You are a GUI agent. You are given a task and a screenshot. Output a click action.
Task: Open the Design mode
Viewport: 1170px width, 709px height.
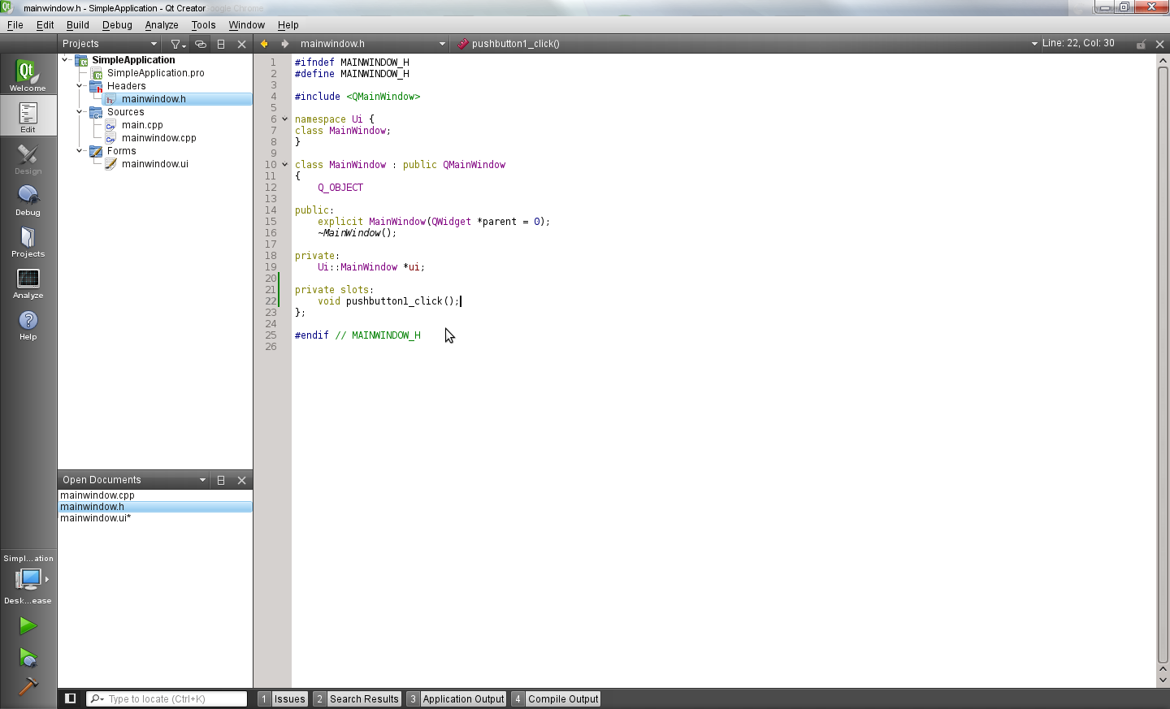tap(28, 158)
